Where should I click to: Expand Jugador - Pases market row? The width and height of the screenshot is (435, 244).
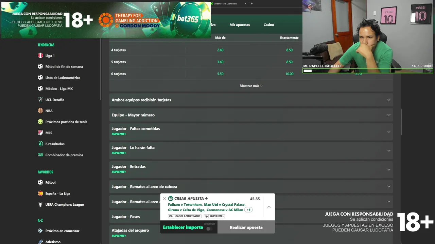point(134,217)
